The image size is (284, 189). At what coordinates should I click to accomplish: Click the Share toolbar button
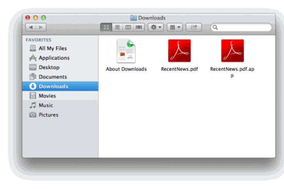click(194, 27)
